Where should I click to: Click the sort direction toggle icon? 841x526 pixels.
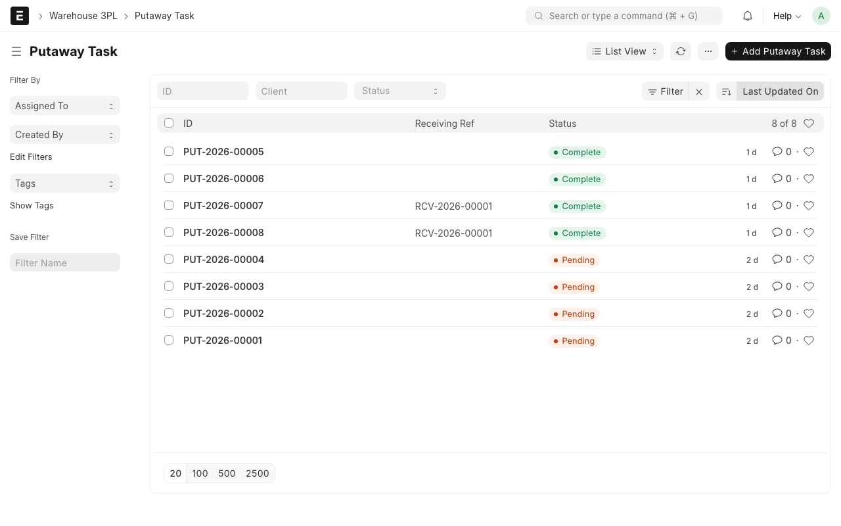[x=726, y=91]
